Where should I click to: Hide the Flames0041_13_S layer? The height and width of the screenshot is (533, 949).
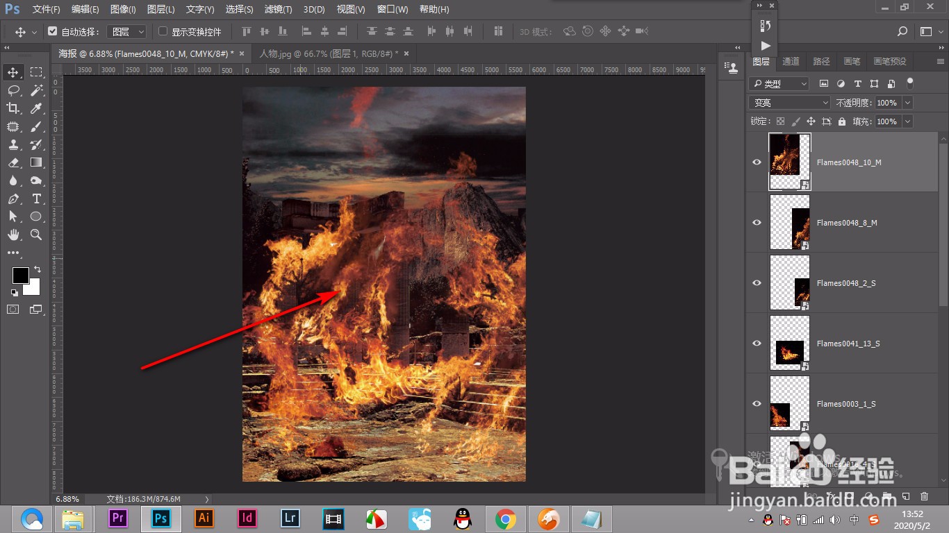pyautogui.click(x=757, y=344)
